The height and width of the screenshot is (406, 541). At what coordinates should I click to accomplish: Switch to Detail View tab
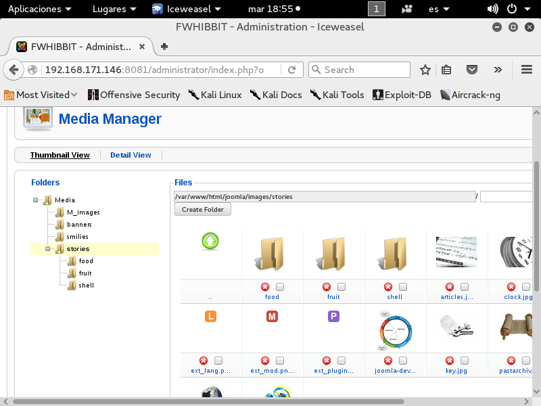coord(131,155)
